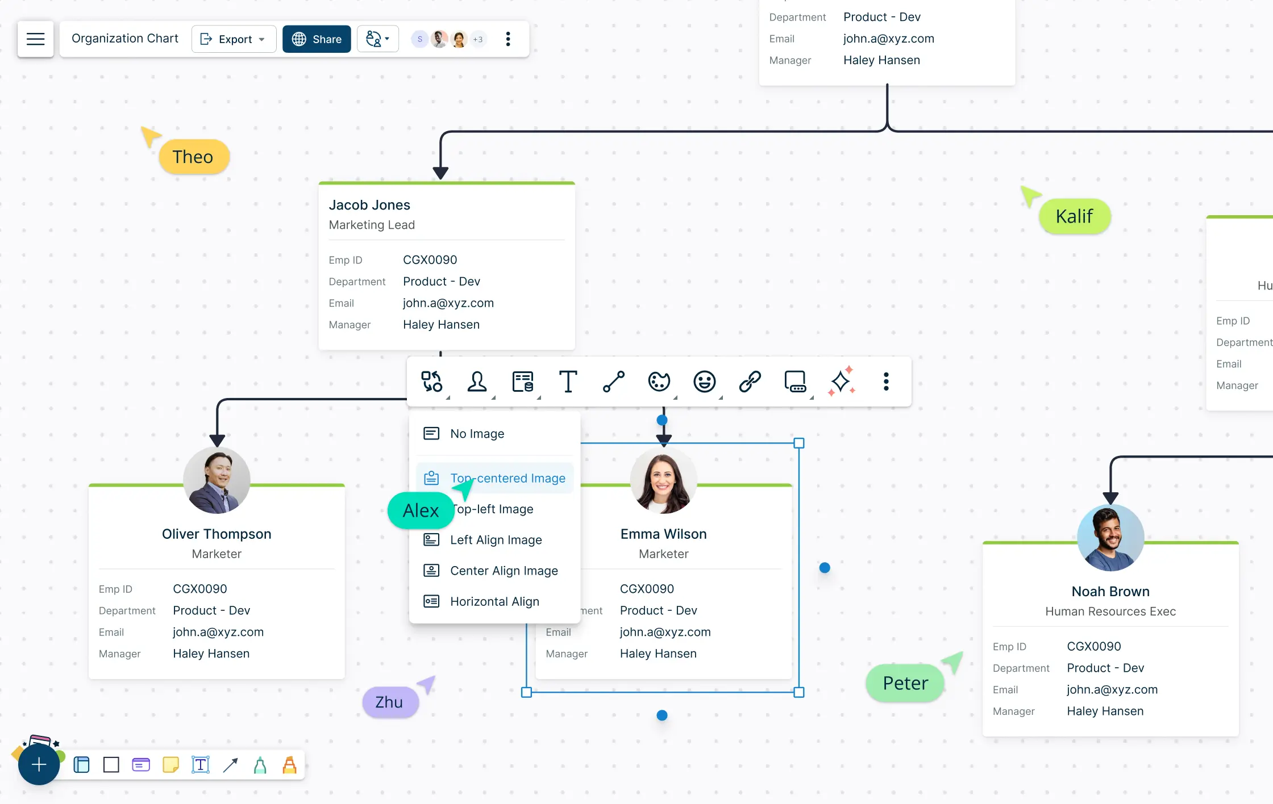Viewport: 1273px width, 804px height.
Task: Open the hamburger main menu
Action: [x=35, y=39]
